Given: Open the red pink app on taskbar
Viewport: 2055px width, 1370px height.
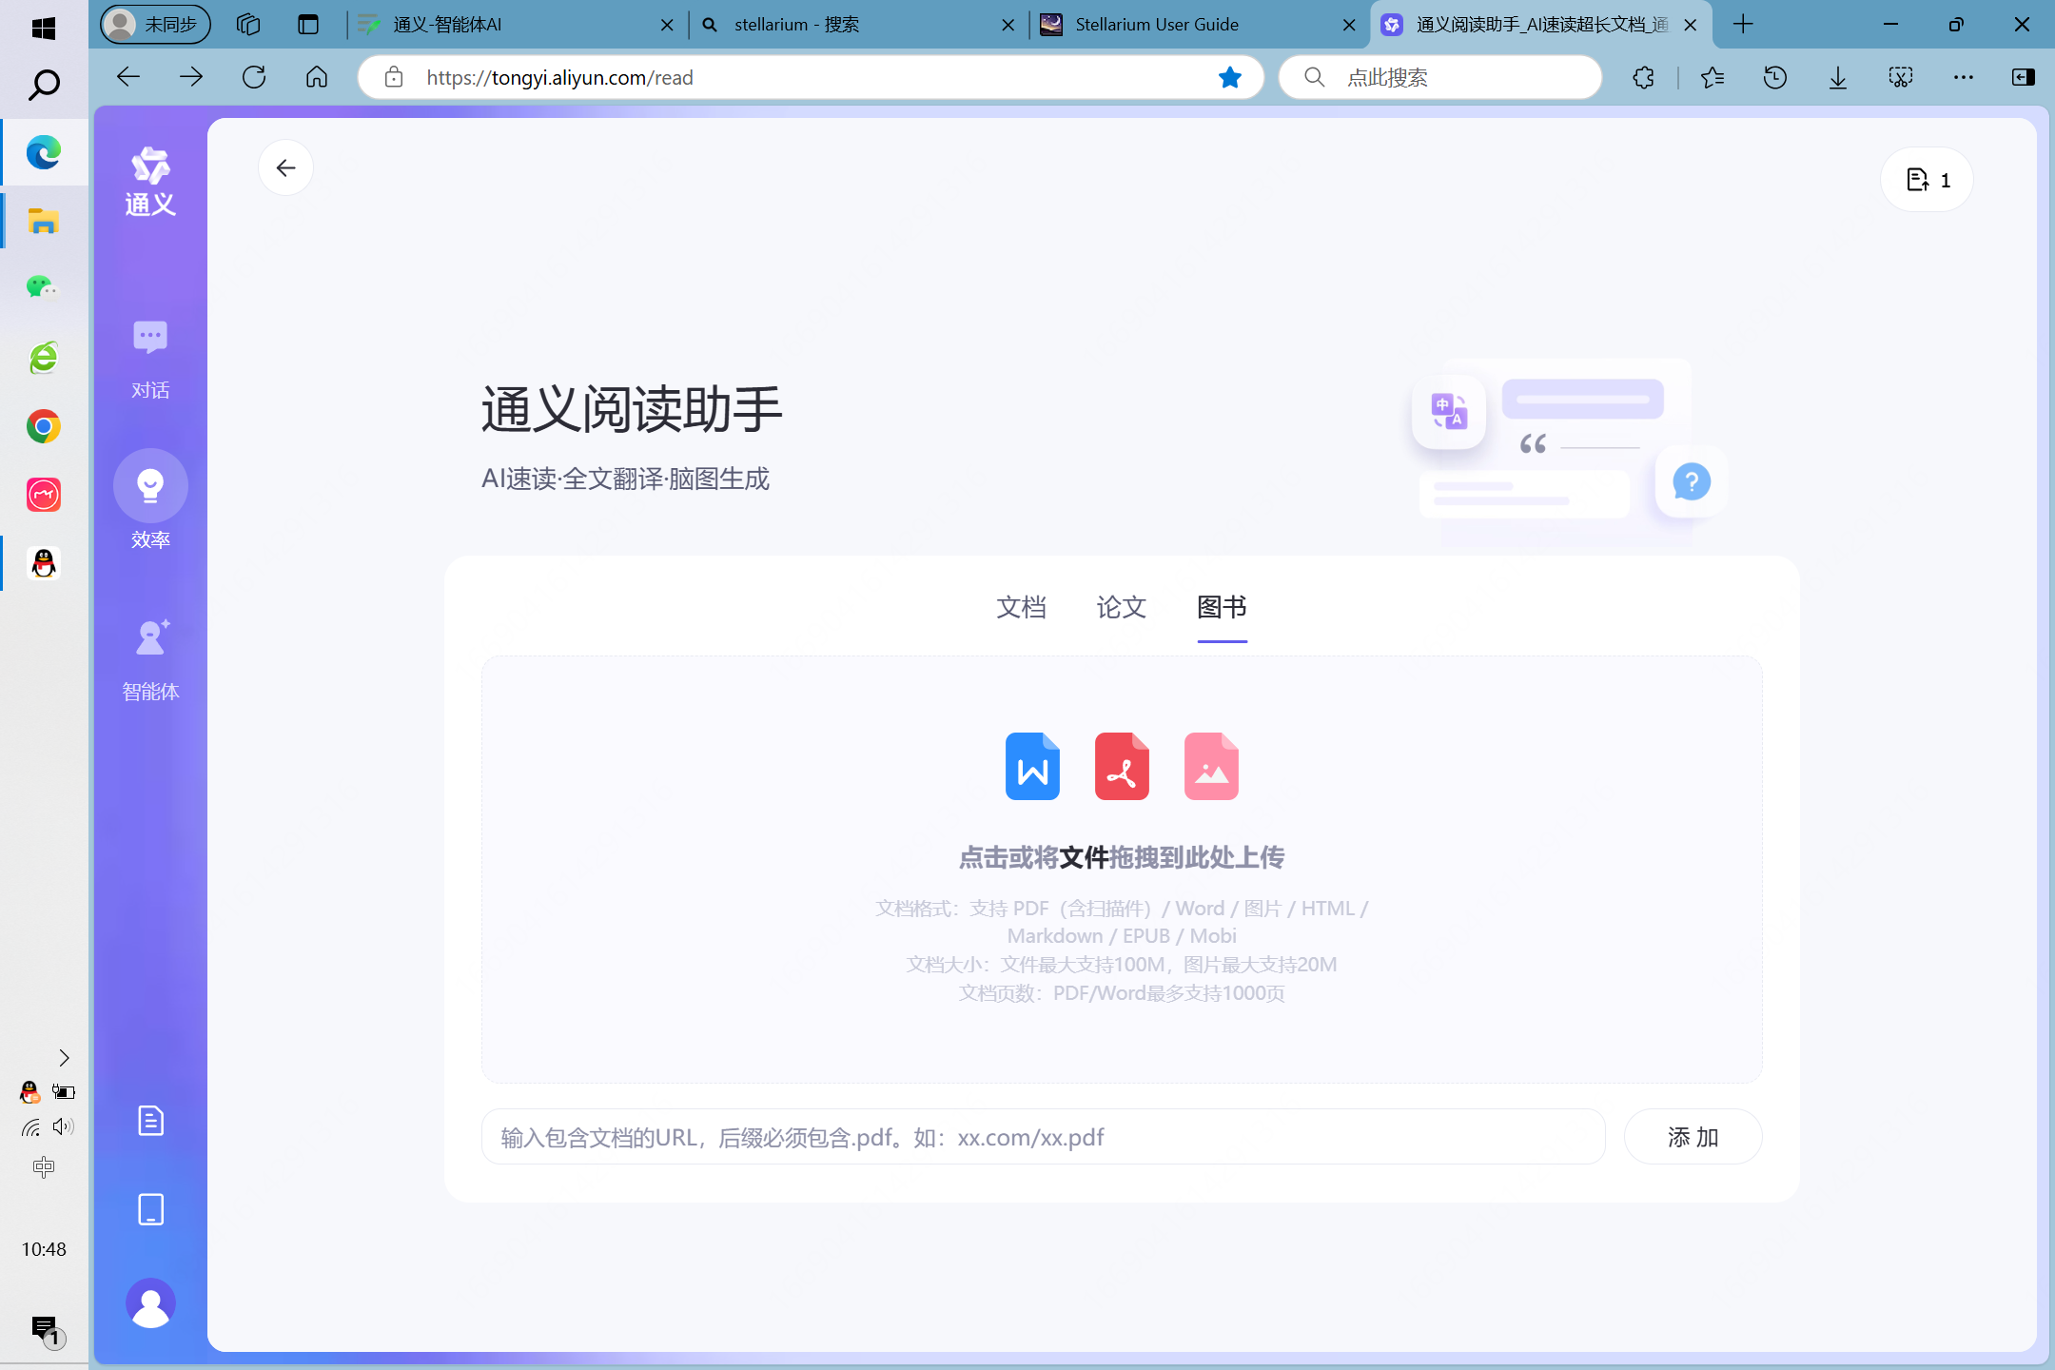Looking at the screenshot, I should click(x=44, y=495).
